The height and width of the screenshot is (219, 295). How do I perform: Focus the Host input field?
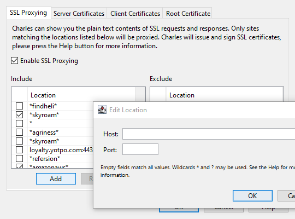209,134
